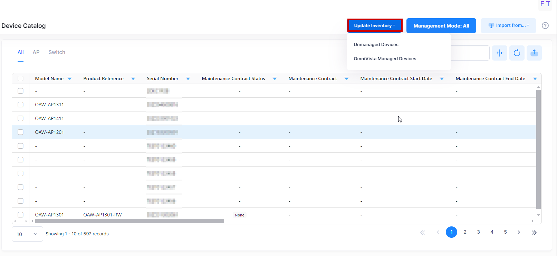Screen dimensions: 557x256
Task: Open the page size dropdown showing 10
Action: (27, 234)
